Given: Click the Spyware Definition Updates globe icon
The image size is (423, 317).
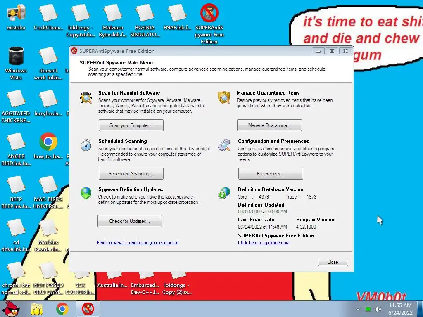Looking at the screenshot, I should 86,193.
